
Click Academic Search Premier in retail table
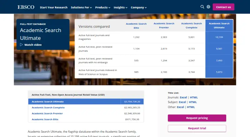point(47,113)
